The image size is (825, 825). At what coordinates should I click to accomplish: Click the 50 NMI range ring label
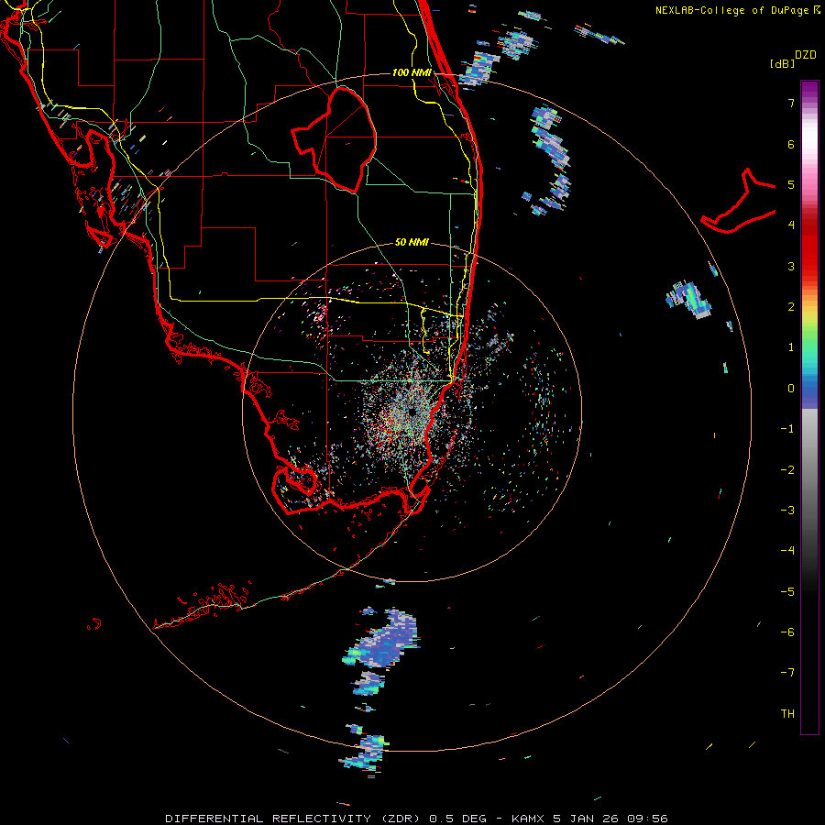(x=412, y=242)
